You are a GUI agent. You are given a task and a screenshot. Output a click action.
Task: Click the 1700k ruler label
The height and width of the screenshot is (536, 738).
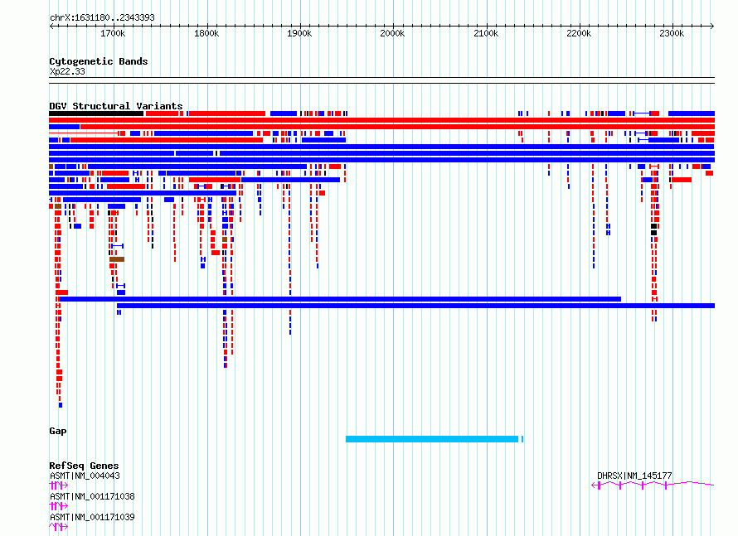pyautogui.click(x=113, y=33)
